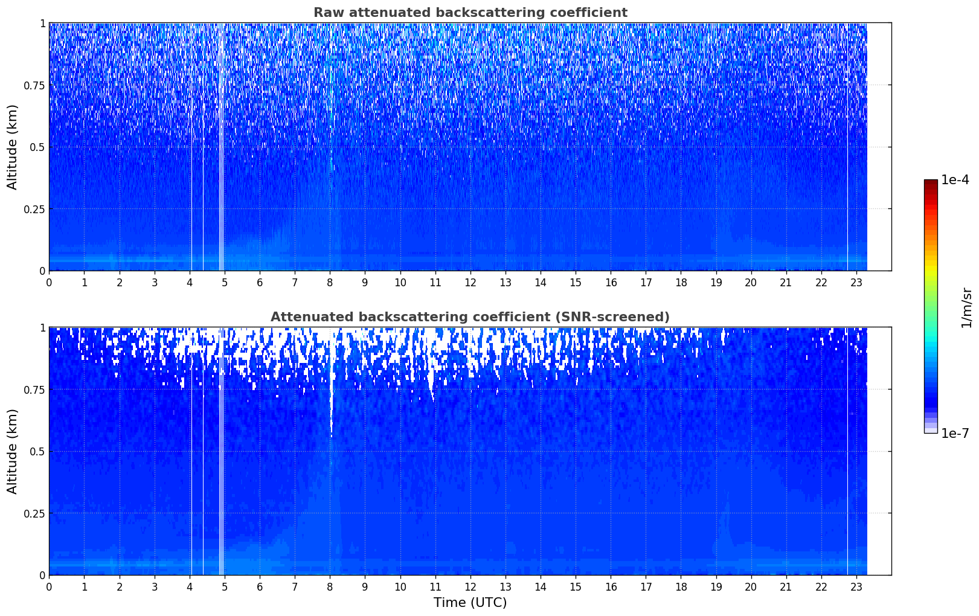979x616 pixels.
Task: Click the upper plot's 0.25 altitude tick label
Action: pyautogui.click(x=34, y=209)
